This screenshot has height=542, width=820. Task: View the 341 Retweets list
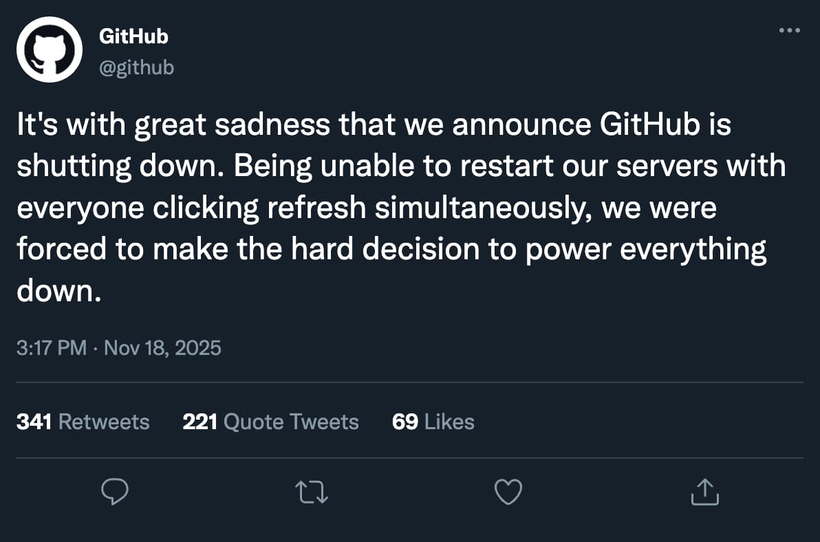pos(83,422)
